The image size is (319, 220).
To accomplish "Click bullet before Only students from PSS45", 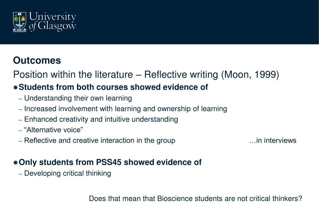I will [16, 163].
